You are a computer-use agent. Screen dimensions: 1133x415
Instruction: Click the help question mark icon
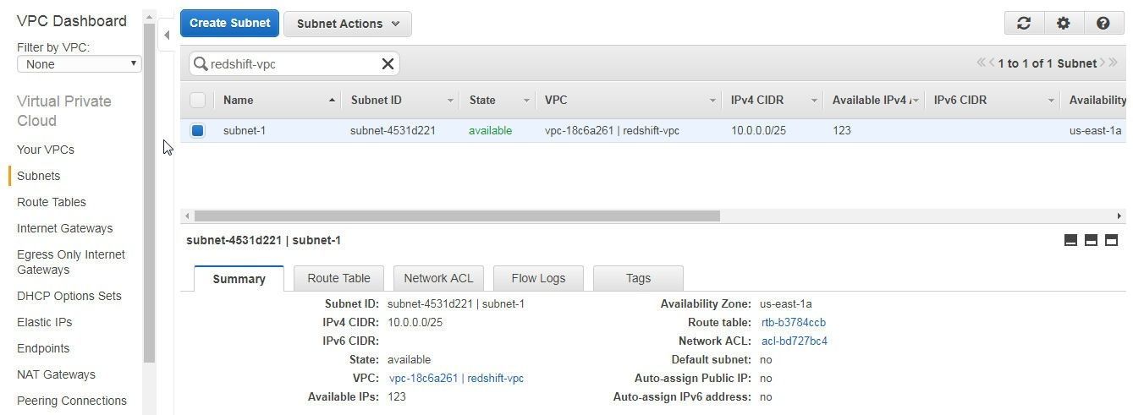coord(1103,24)
